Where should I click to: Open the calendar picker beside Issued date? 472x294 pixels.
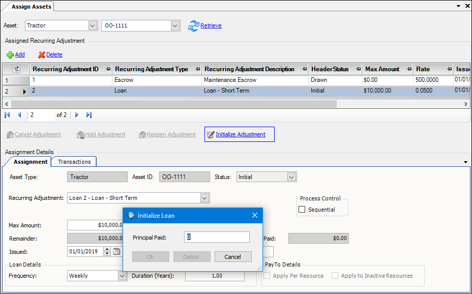click(x=116, y=251)
